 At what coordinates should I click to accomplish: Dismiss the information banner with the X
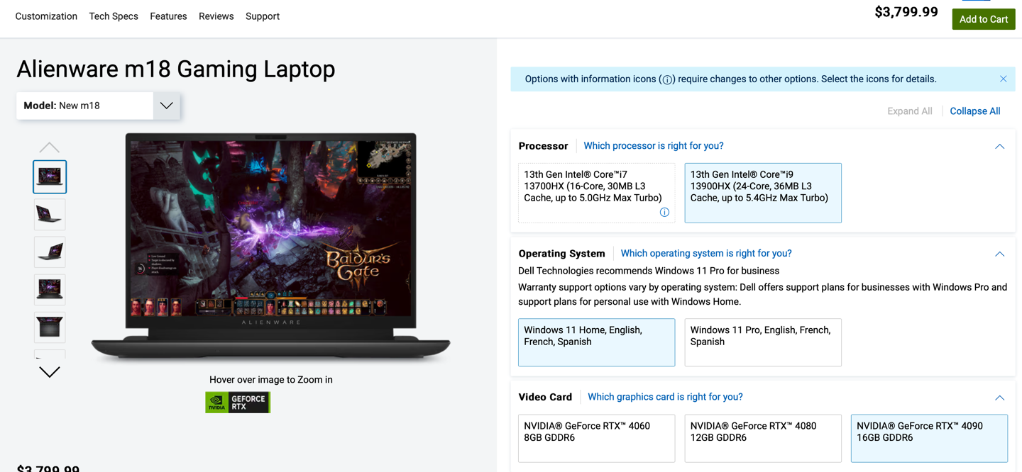[1003, 79]
